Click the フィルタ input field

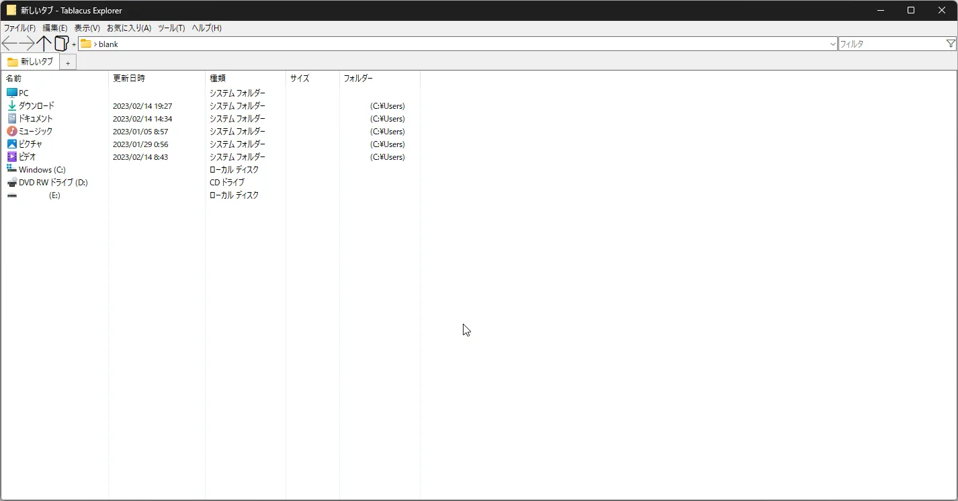(x=891, y=44)
